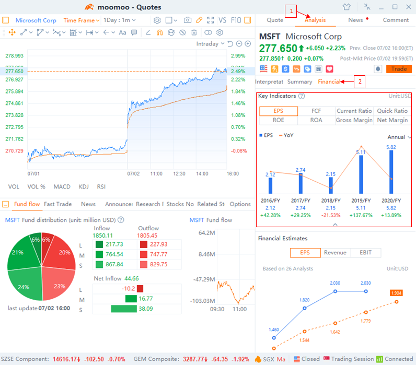Zoom out chart with minus icon
416x365 pixels.
239,44
